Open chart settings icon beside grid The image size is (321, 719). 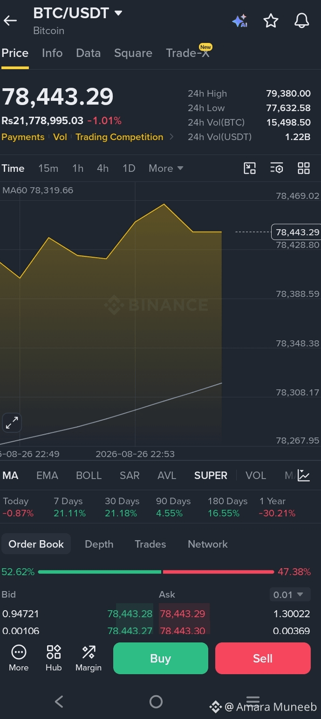tap(277, 168)
